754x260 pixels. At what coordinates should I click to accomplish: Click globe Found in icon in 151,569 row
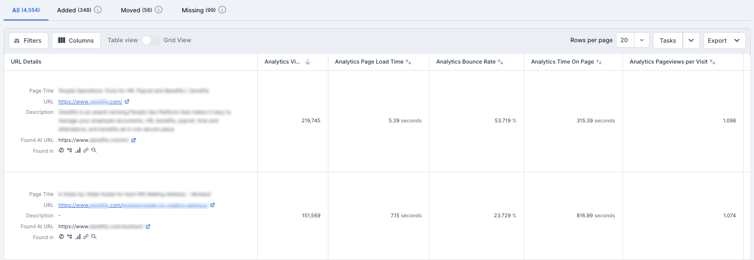61,237
